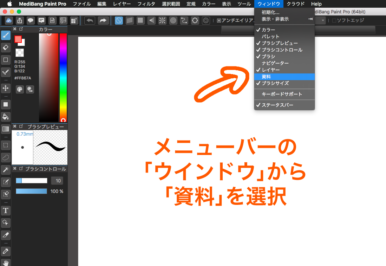Click the rainbow hue slider
This screenshot has height=266, width=386.
pyautogui.click(x=63, y=78)
